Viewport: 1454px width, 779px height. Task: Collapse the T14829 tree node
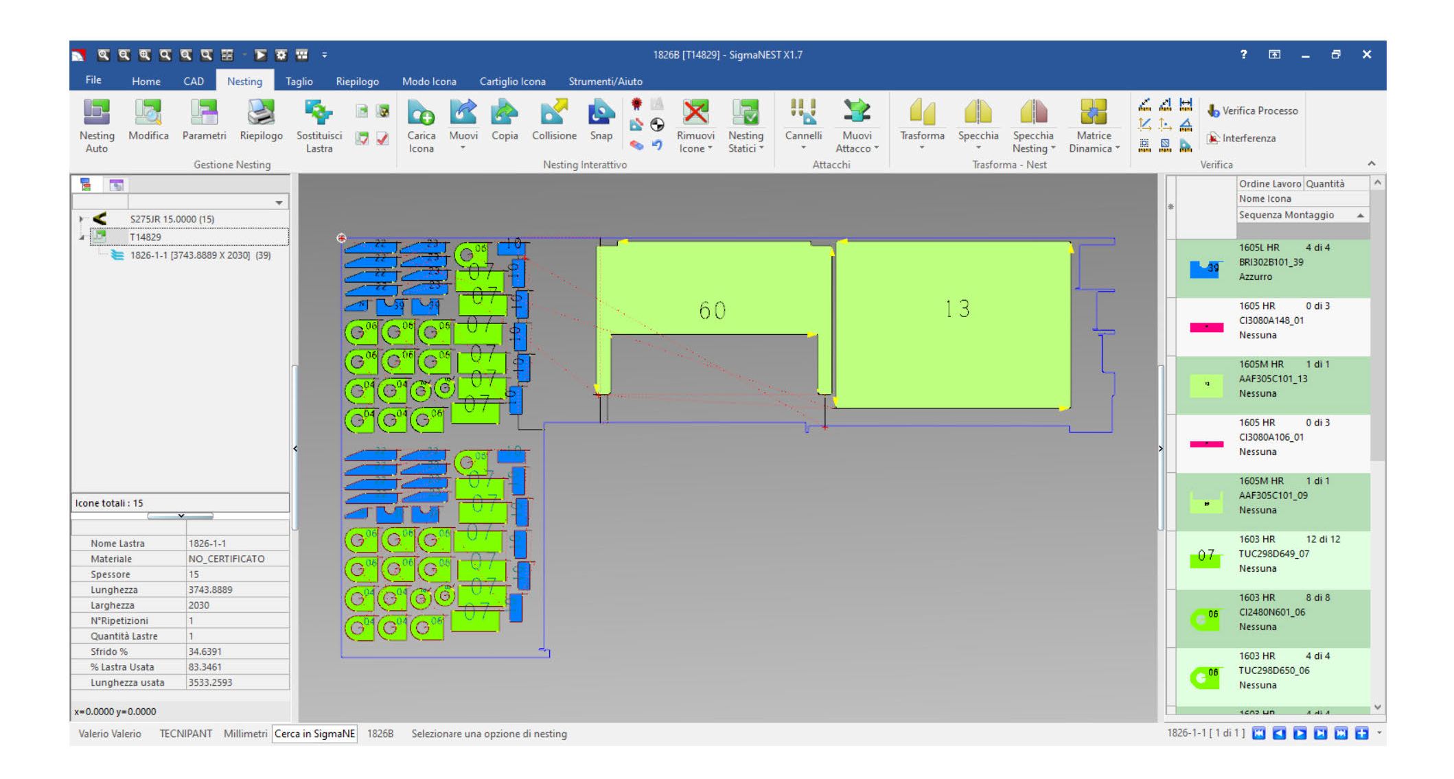(x=82, y=237)
